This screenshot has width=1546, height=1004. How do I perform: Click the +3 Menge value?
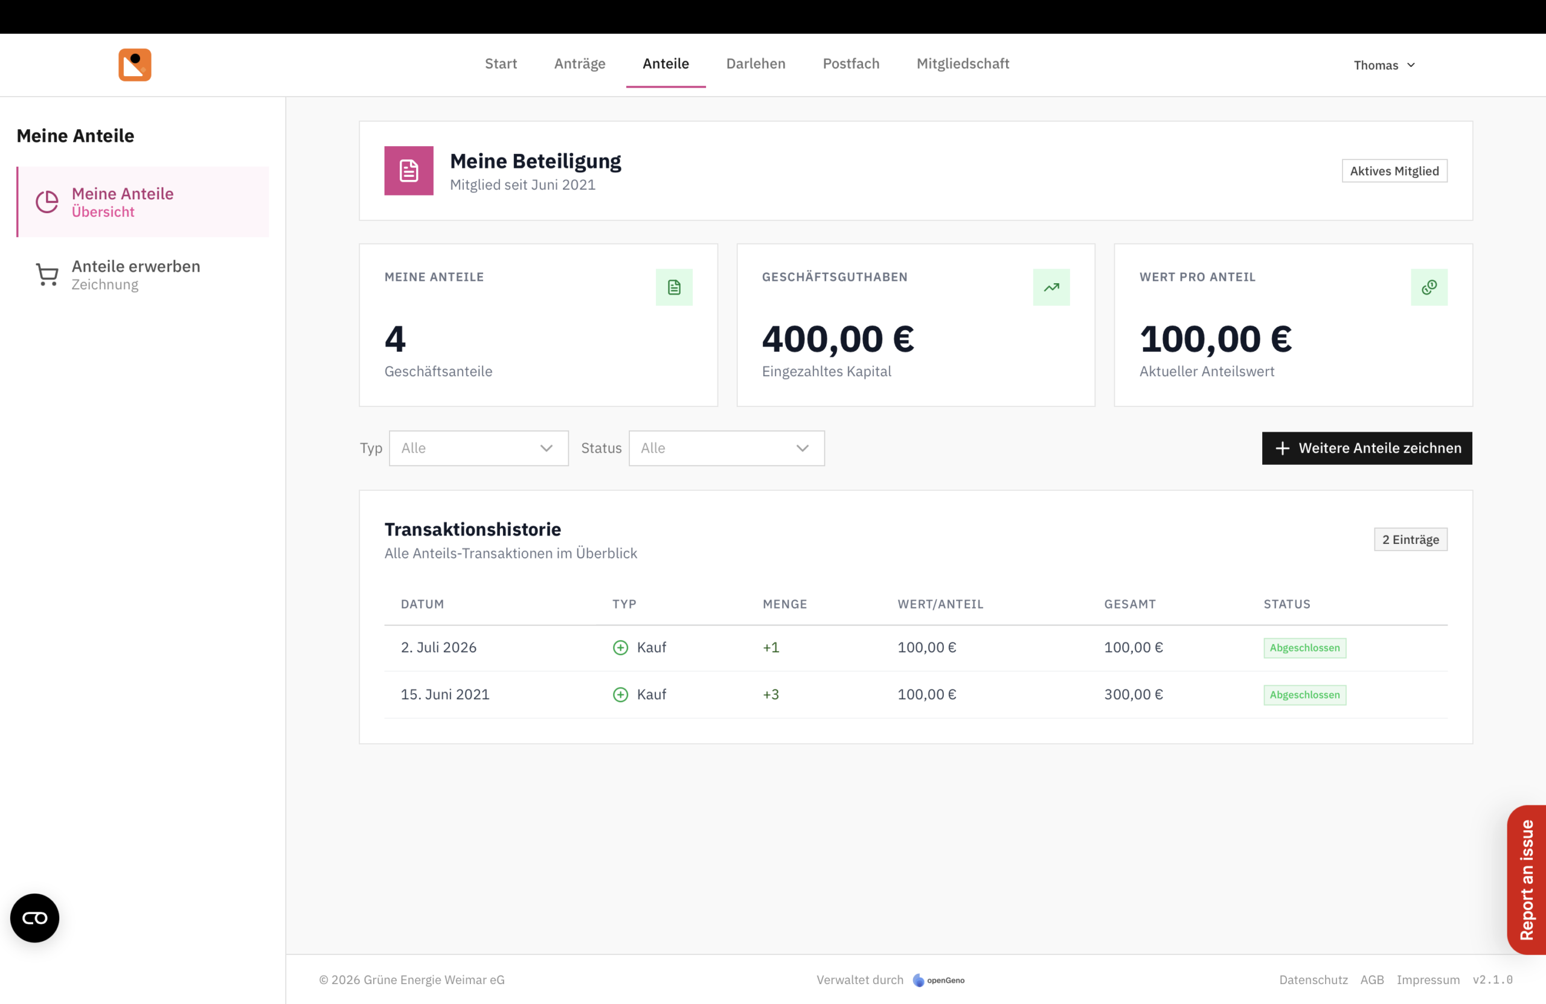(x=771, y=695)
